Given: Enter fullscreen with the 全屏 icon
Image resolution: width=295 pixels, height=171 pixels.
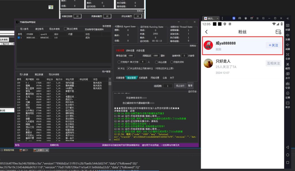Looking at the screenshot, I should pyautogui.click(x=288, y=54).
